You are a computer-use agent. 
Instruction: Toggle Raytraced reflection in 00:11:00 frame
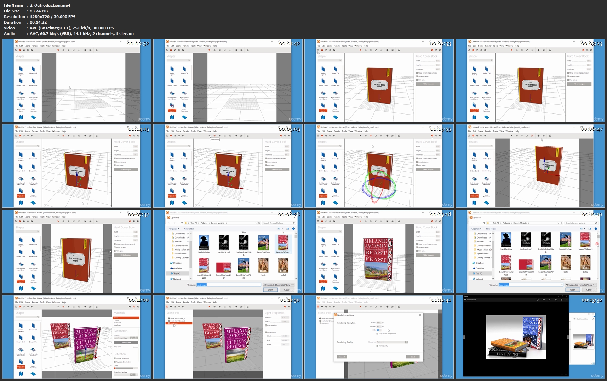tap(115, 362)
